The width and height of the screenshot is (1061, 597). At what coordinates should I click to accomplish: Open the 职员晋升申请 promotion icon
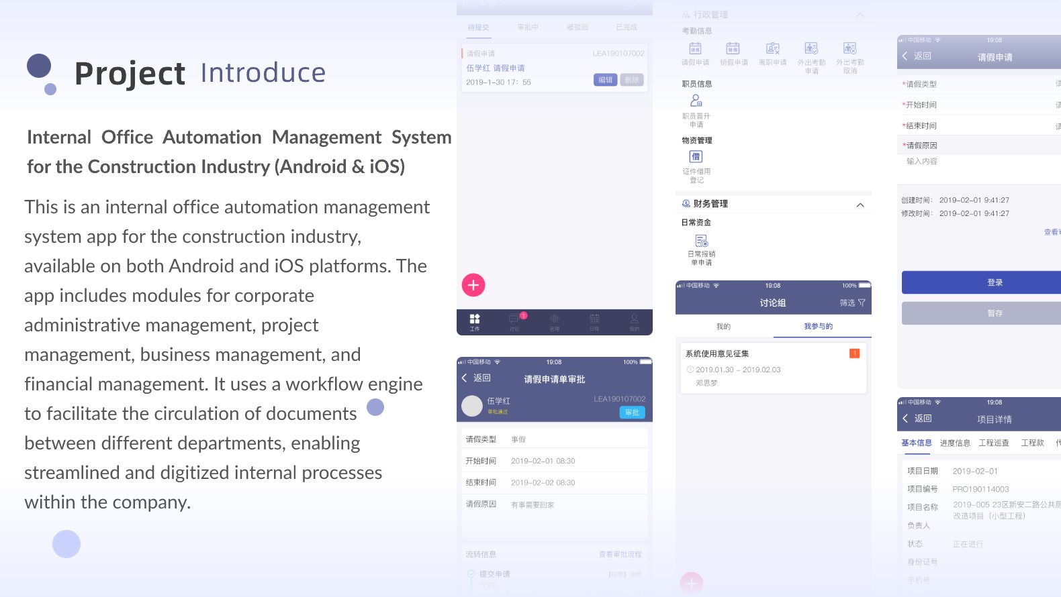[x=696, y=101]
